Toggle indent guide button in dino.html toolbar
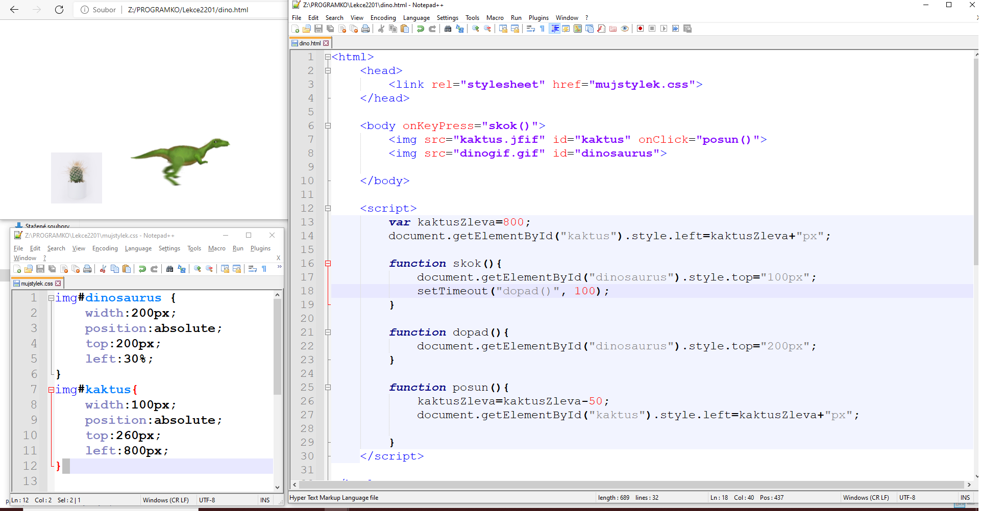This screenshot has height=511, width=981. tap(554, 29)
